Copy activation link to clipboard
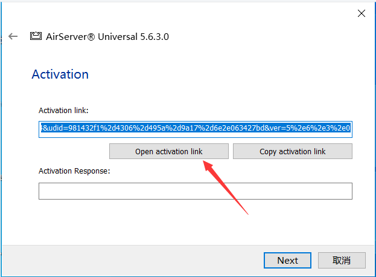Viewport: 376px width, 277px height. (293, 151)
